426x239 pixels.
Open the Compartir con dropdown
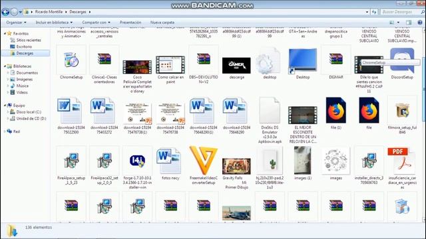click(96, 23)
